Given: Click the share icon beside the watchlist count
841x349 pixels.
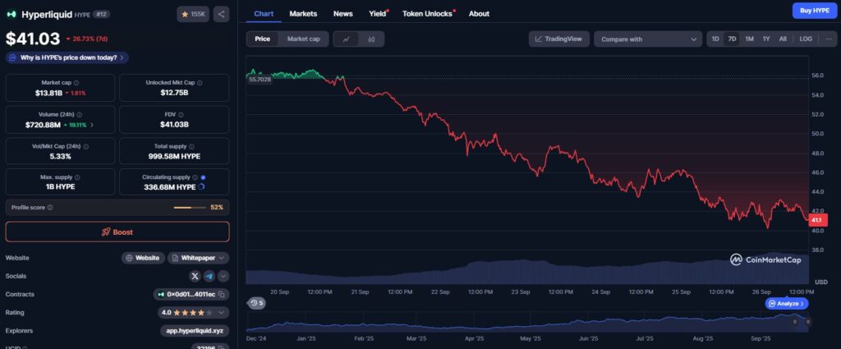Looking at the screenshot, I should pyautogui.click(x=222, y=14).
